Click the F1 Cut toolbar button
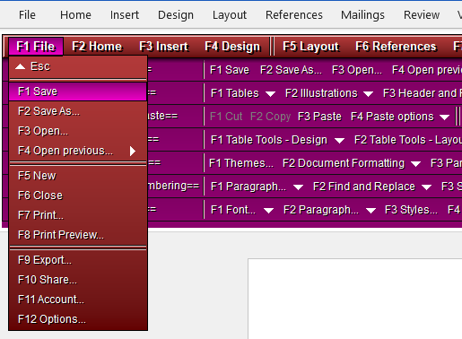This screenshot has width=462, height=339. pyautogui.click(x=226, y=117)
